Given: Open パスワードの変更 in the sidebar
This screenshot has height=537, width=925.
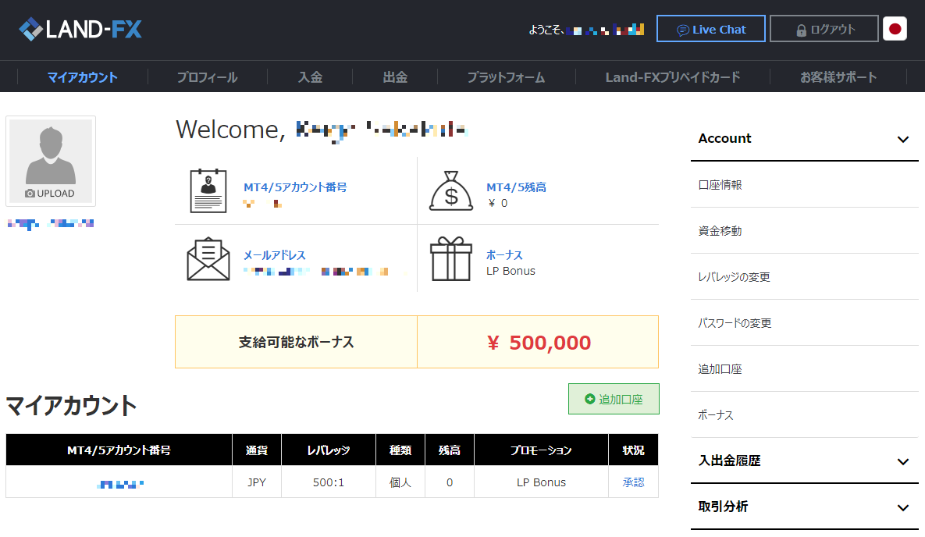Looking at the screenshot, I should pos(735,323).
